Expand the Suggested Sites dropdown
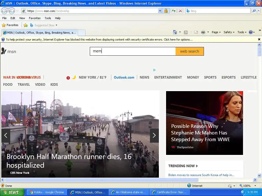 [56, 25]
